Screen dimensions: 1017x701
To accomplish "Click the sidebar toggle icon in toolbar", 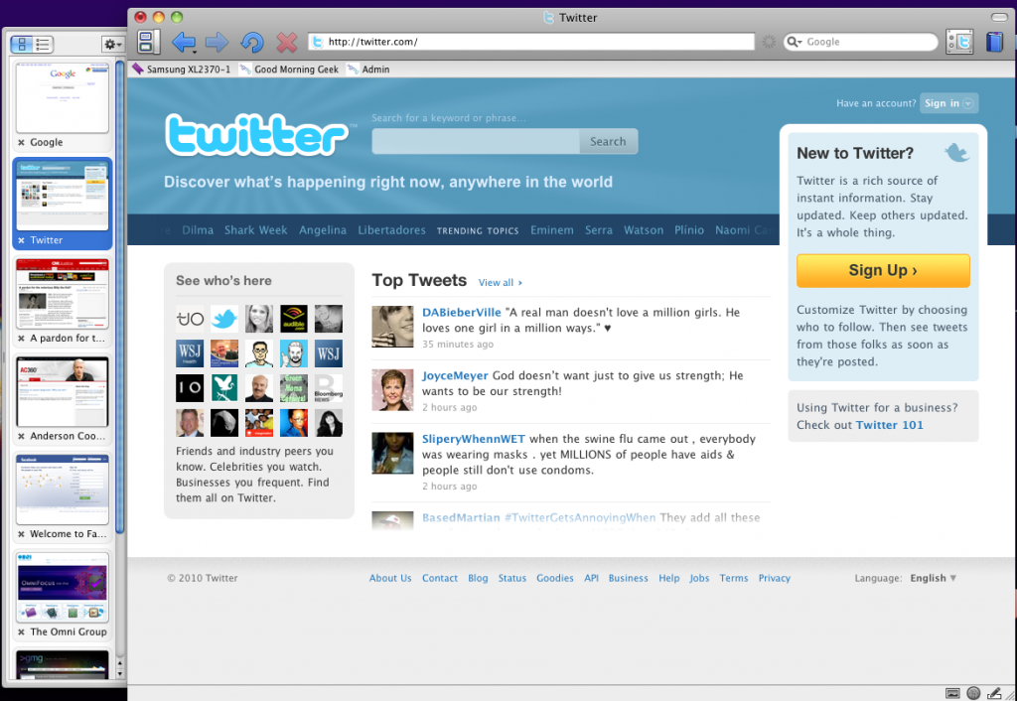I will (148, 42).
